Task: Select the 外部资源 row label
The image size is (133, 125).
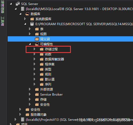Action: pos(47,90)
